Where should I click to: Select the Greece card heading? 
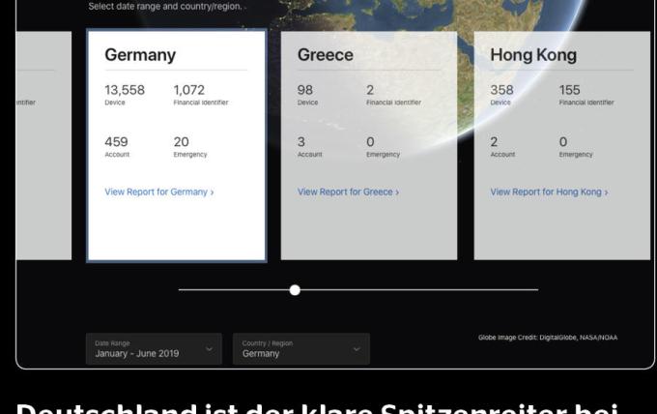point(326,55)
